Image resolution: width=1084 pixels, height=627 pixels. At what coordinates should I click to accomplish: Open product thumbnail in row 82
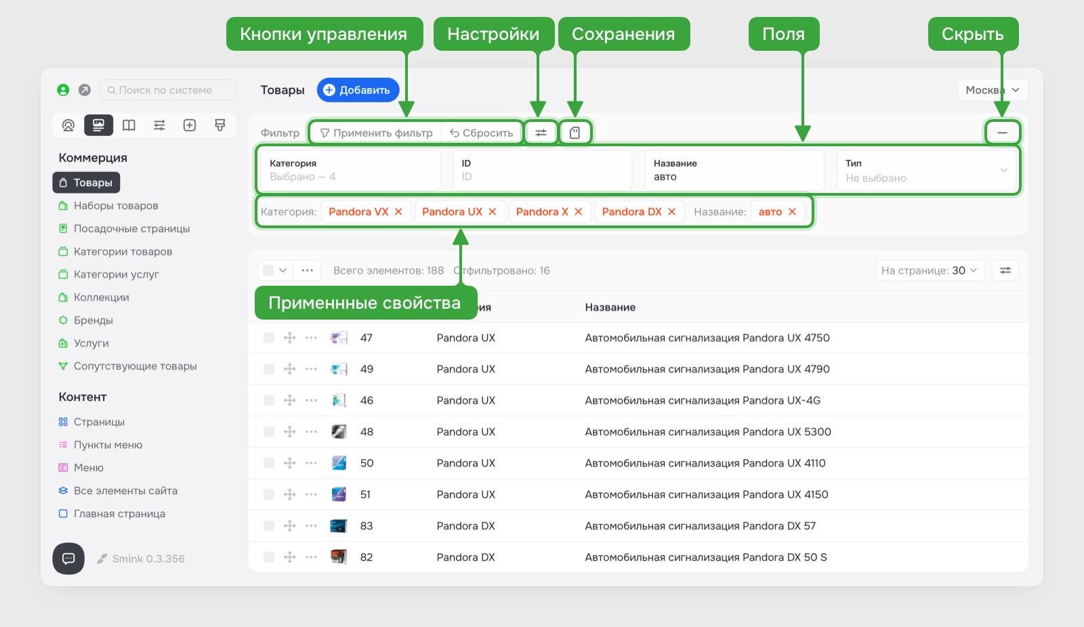point(339,557)
